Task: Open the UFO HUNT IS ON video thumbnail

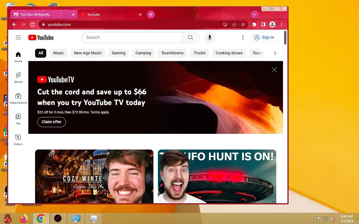Action: 217,176
